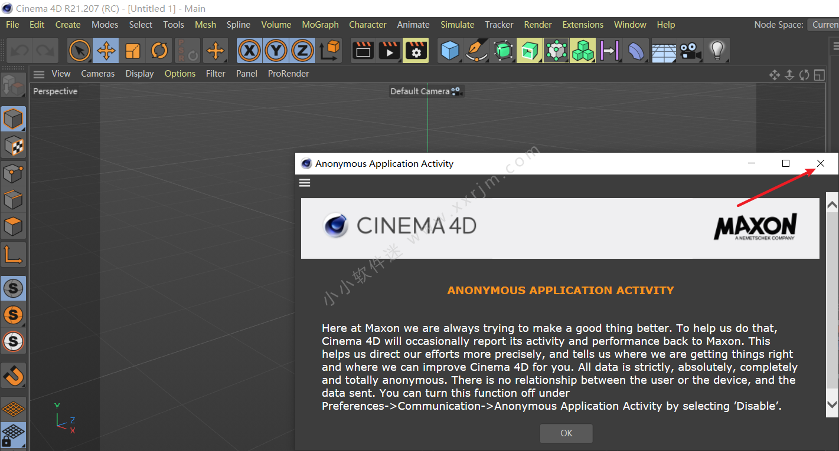Toggle the coordinate system cube icon
Screen dimensions: 839x451
click(330, 51)
